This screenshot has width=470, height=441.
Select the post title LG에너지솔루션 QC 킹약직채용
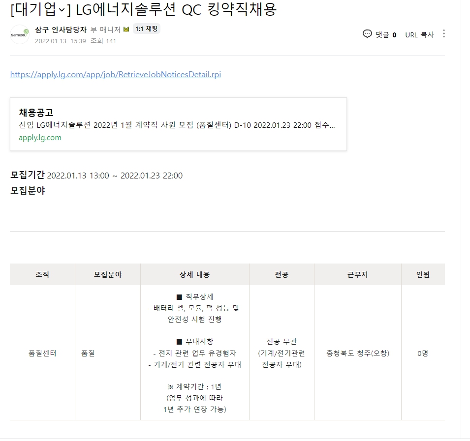click(176, 9)
